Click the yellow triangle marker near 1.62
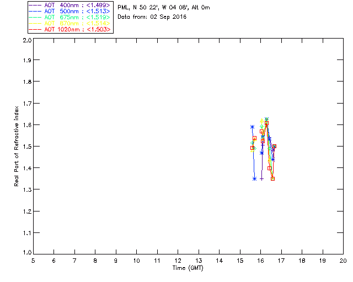353x282 pixels. [261, 121]
